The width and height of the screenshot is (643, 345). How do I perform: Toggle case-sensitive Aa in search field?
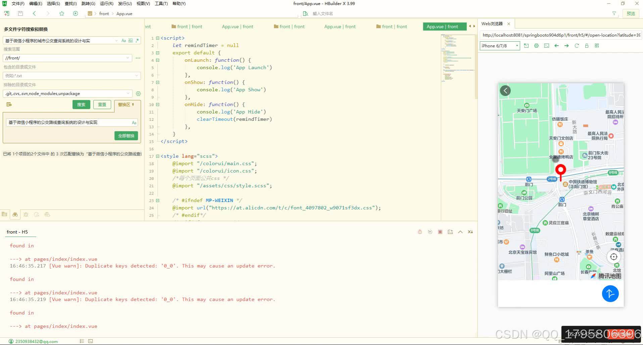(x=123, y=40)
